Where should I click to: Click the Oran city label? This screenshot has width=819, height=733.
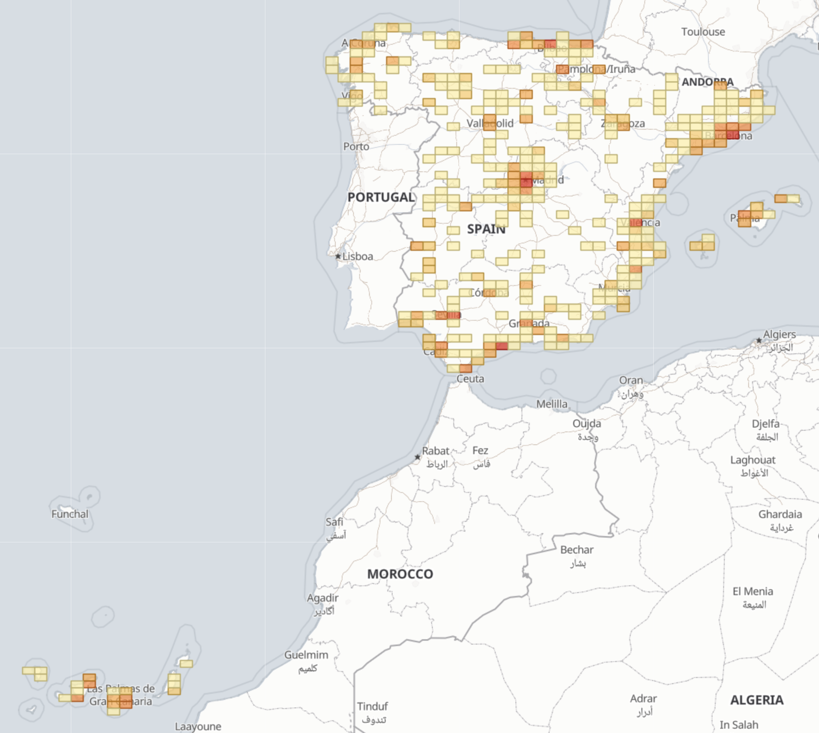coord(631,380)
